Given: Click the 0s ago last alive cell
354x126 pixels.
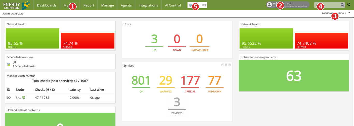Looking at the screenshot, I should pyautogui.click(x=95, y=98).
